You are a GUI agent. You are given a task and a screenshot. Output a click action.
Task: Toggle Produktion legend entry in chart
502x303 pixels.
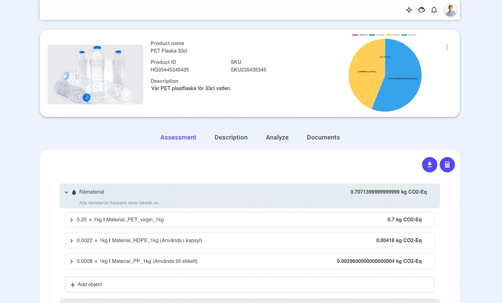pos(377,35)
